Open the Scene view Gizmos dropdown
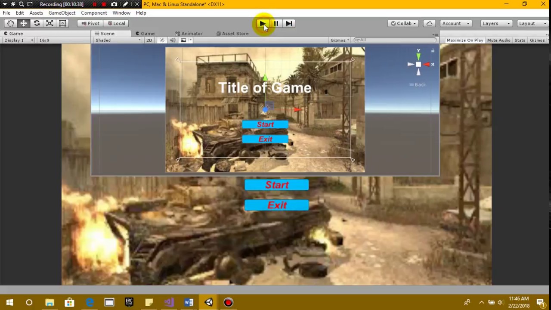551x310 pixels. coord(340,40)
